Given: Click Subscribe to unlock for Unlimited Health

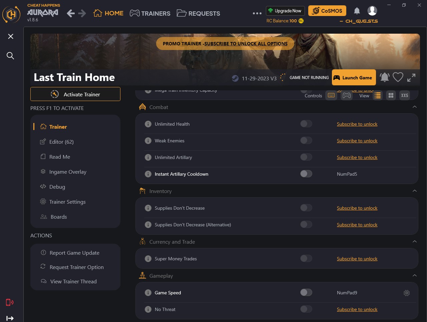Looking at the screenshot, I should tap(357, 124).
